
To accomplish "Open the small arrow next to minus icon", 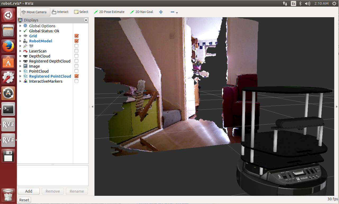I will (x=177, y=13).
